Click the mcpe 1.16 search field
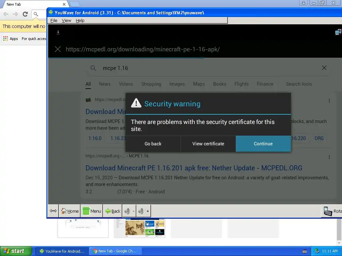The width and height of the screenshot is (342, 256). pyautogui.click(x=208, y=68)
